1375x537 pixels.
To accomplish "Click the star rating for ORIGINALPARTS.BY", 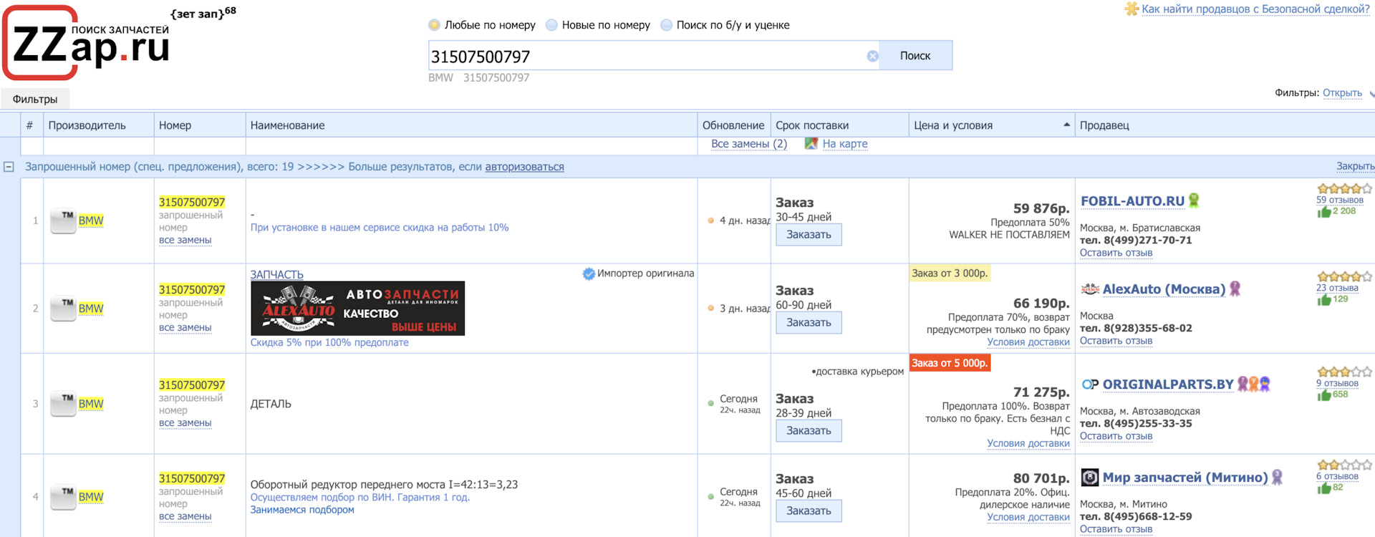I will tap(1344, 372).
